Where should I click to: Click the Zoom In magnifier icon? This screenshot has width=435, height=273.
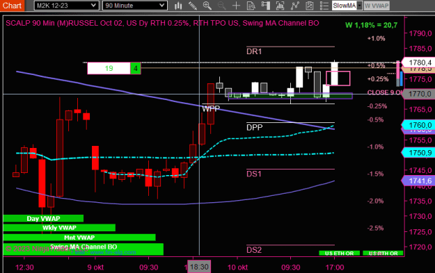coord(207,6)
